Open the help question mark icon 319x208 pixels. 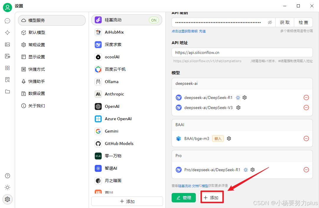tap(7, 176)
